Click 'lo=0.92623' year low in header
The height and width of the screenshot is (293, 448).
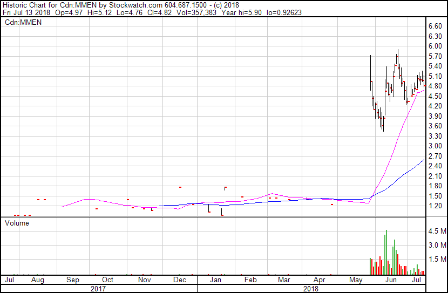(x=284, y=13)
